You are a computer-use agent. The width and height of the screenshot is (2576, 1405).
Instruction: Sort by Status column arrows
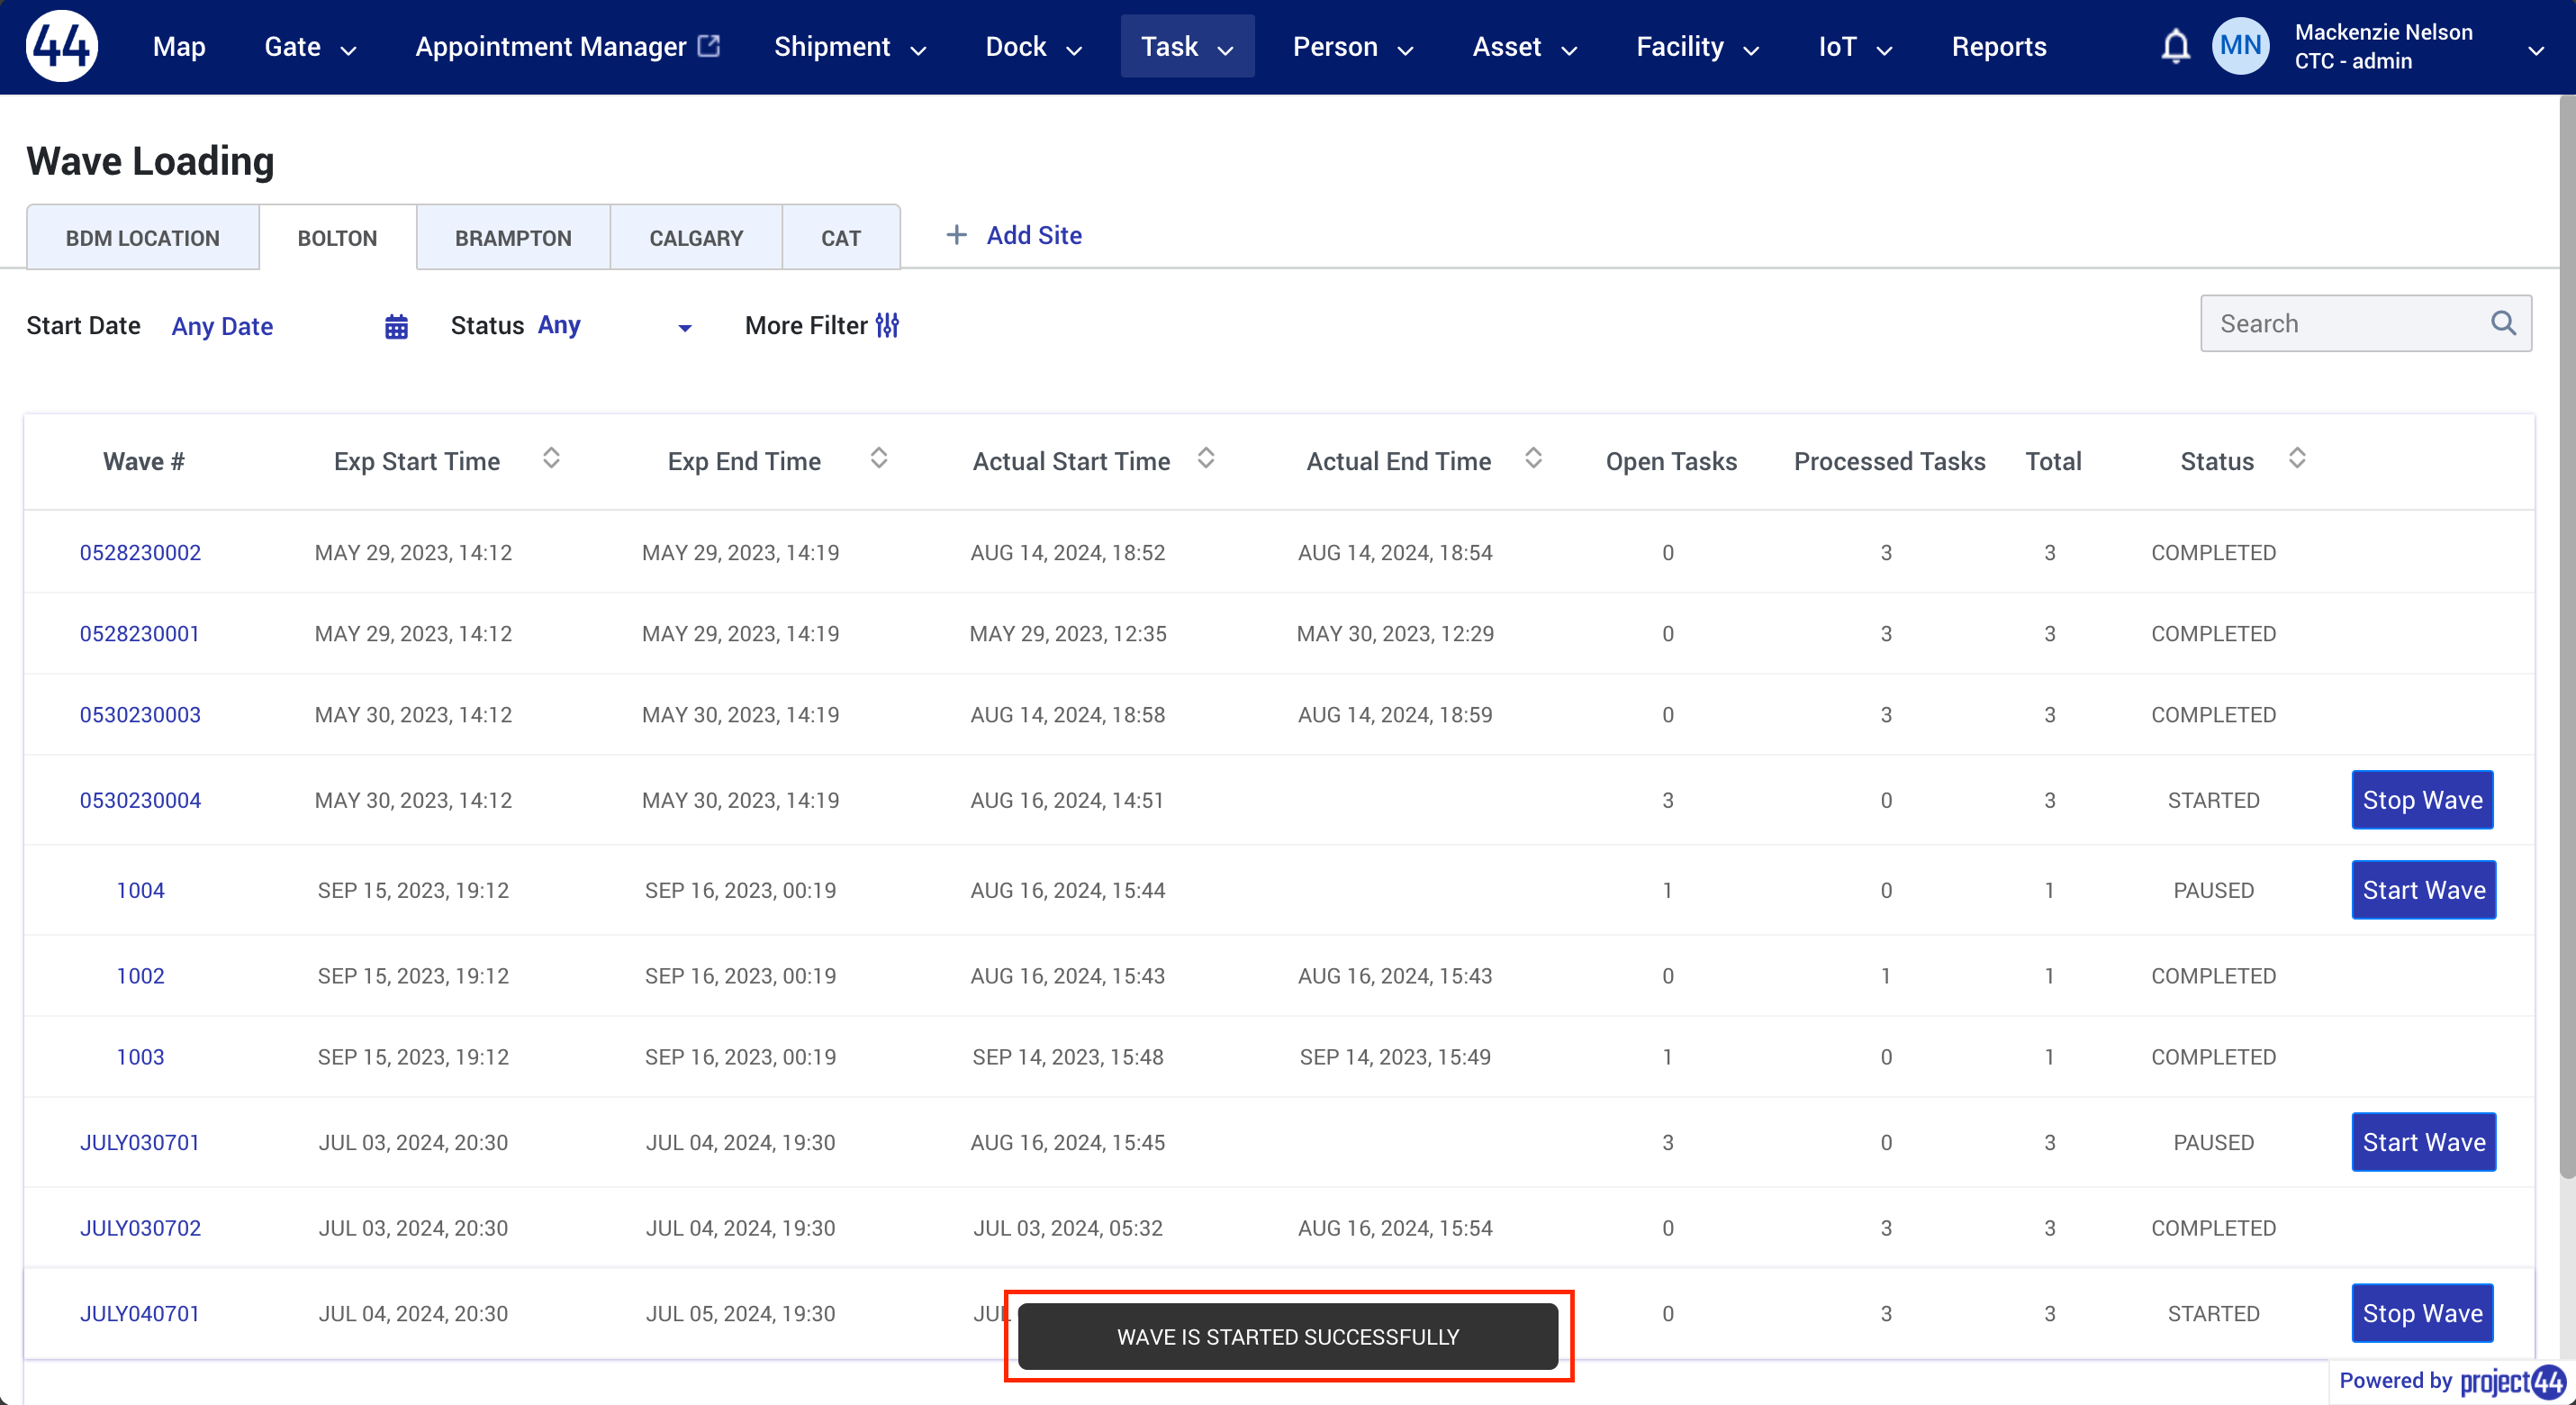2297,459
